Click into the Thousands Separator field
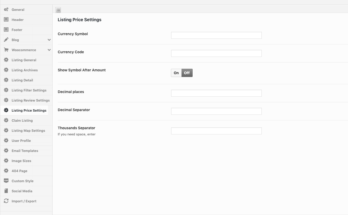348x215 pixels. 216,131
